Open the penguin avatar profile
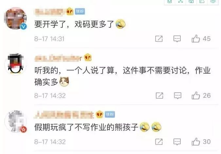 (15, 64)
